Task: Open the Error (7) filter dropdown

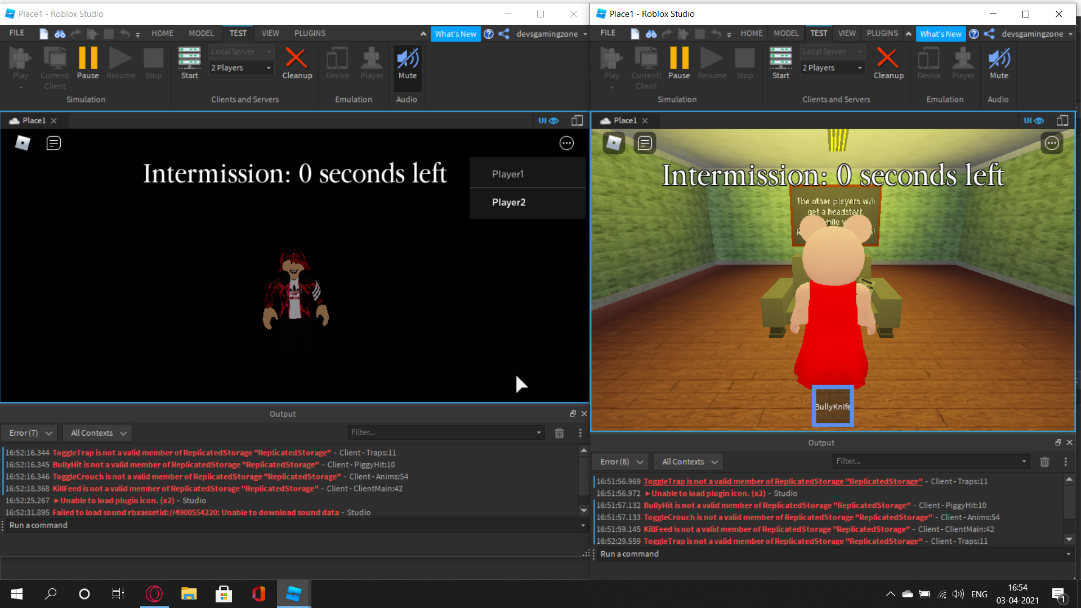Action: pos(29,433)
